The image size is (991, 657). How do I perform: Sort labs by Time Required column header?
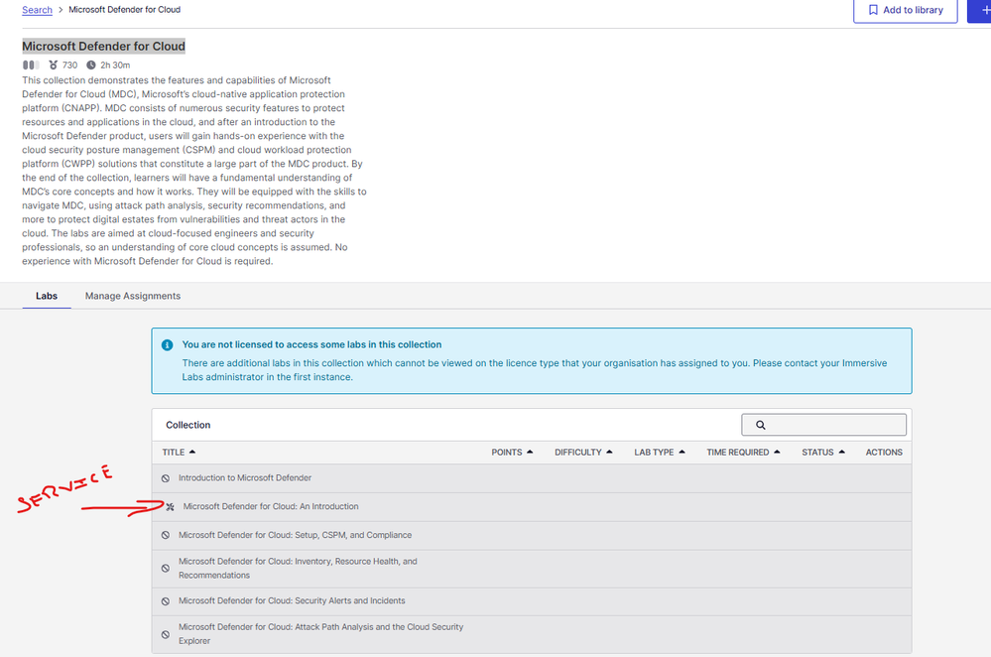(x=743, y=453)
